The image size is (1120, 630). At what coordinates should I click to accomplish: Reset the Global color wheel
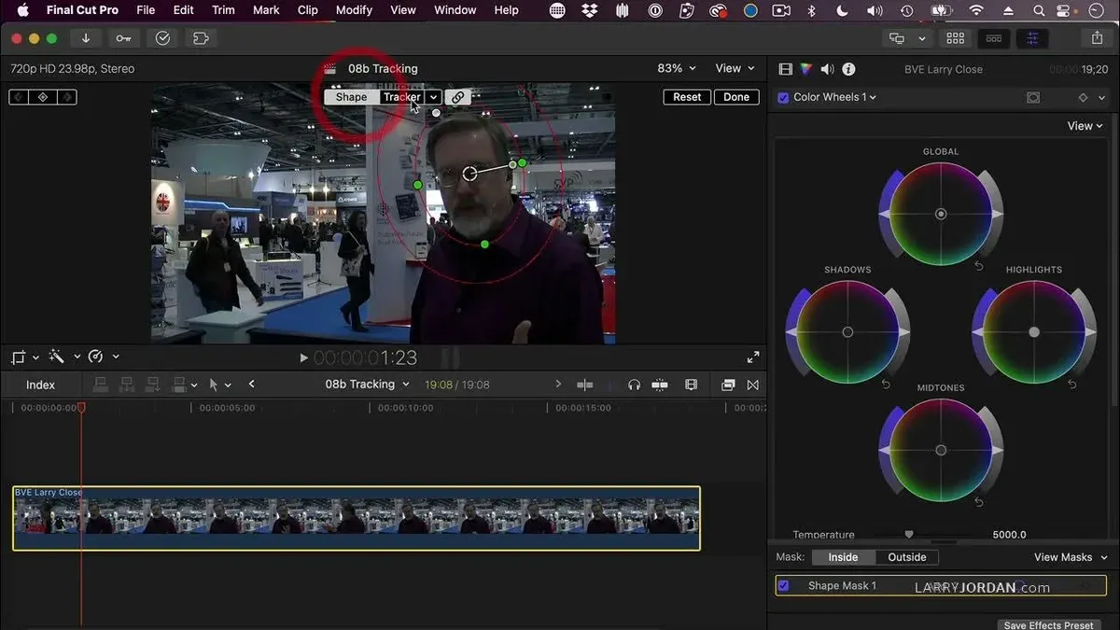pos(979,266)
